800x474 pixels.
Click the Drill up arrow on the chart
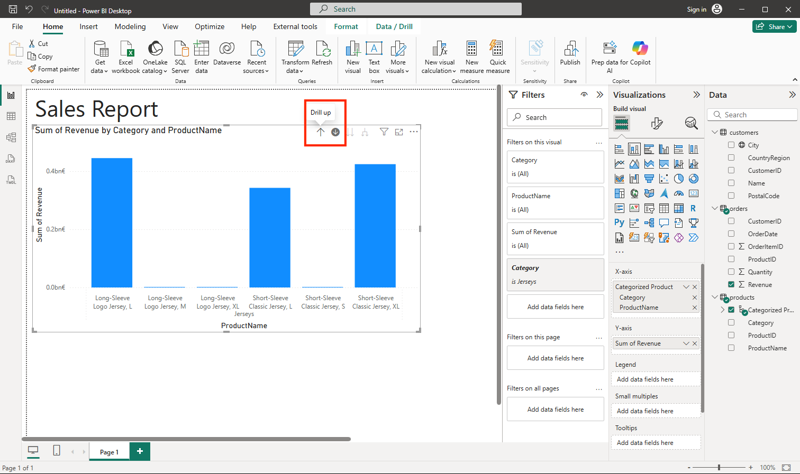click(x=321, y=132)
